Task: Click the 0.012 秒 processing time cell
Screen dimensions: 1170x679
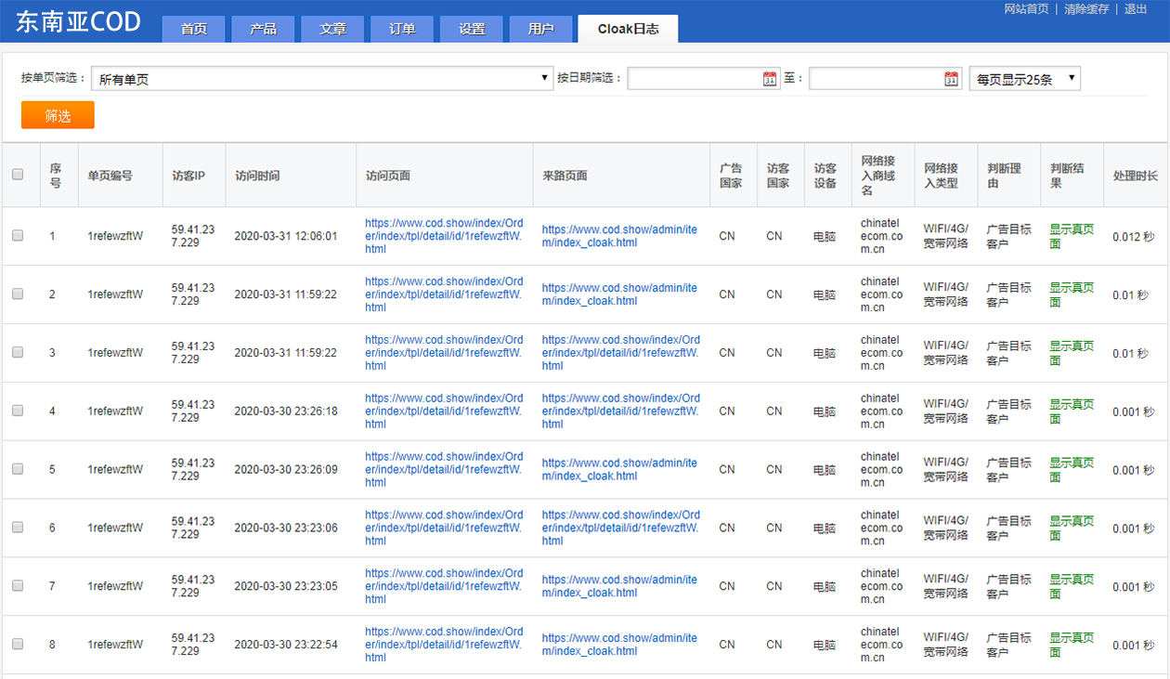Action: [1134, 236]
